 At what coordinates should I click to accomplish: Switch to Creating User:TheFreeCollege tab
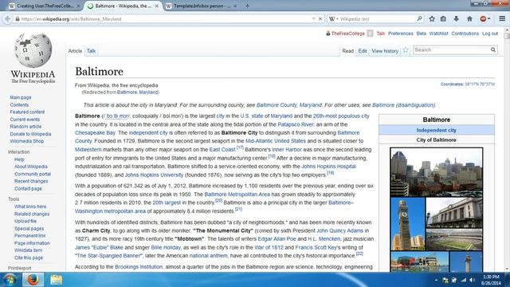(x=45, y=6)
